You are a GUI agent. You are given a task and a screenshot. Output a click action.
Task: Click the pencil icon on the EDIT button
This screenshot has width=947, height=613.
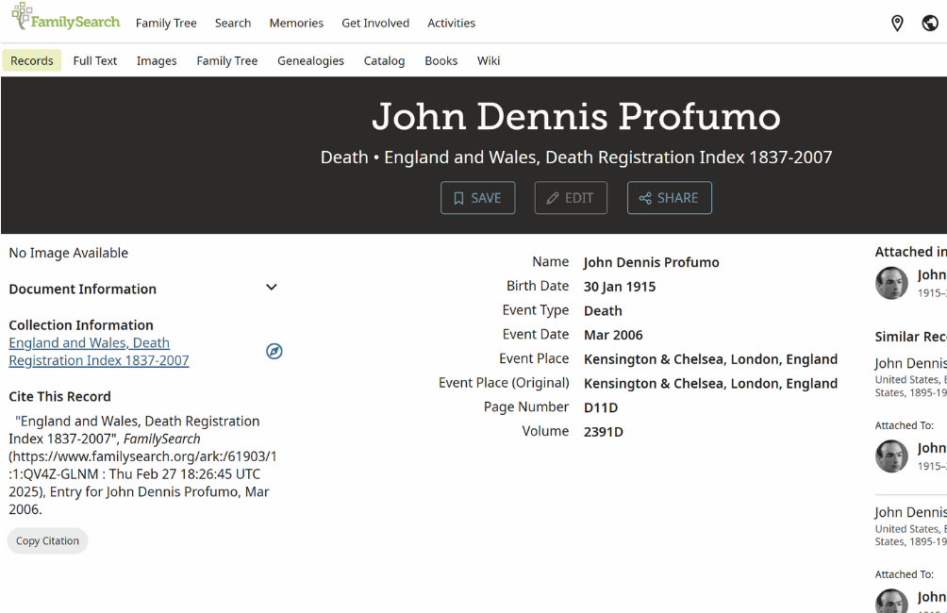553,197
